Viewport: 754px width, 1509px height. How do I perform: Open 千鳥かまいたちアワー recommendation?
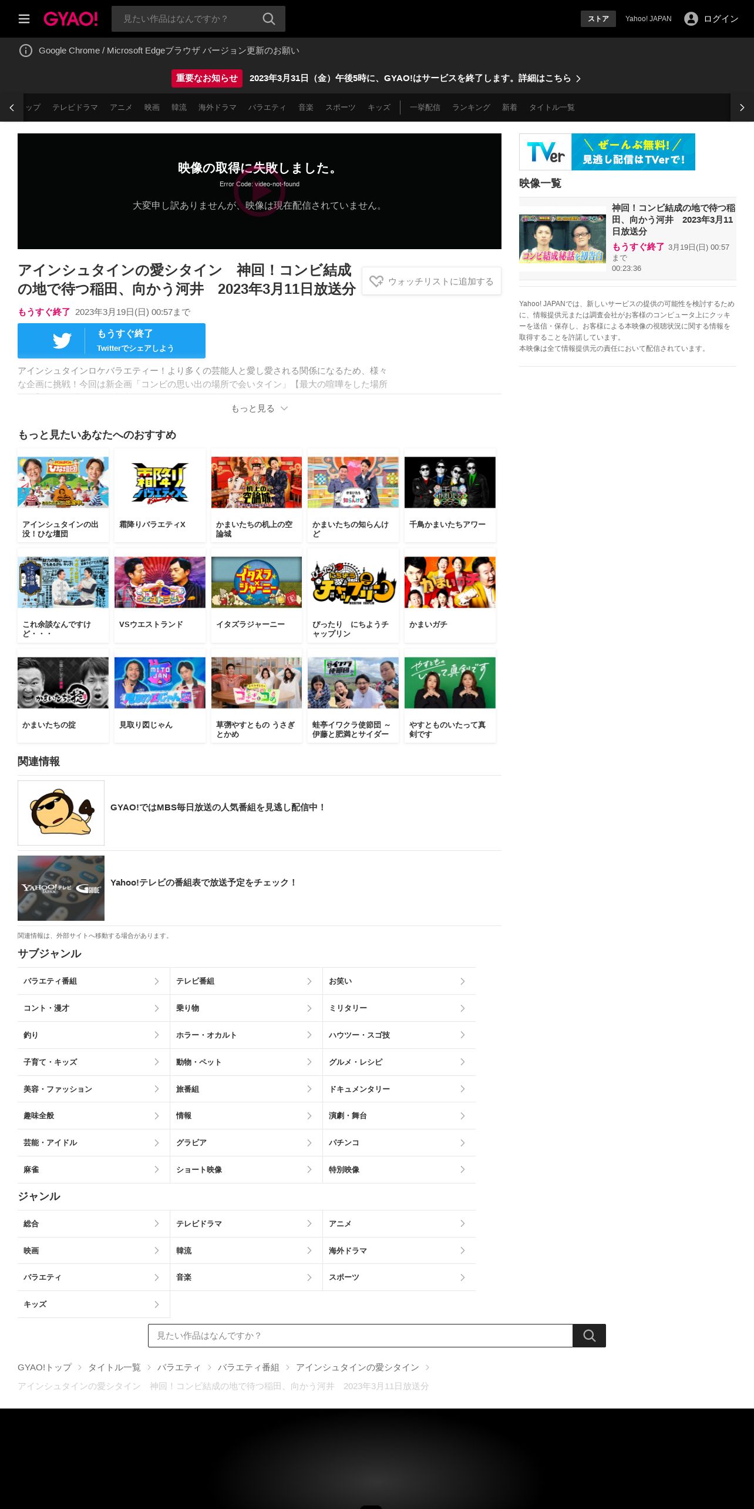pyautogui.click(x=450, y=495)
